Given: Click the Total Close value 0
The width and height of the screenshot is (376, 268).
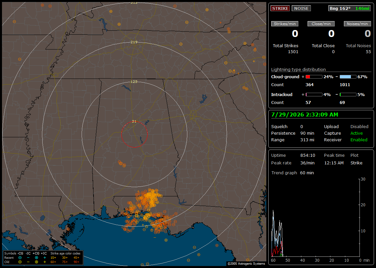Looking at the screenshot, I should [333, 52].
